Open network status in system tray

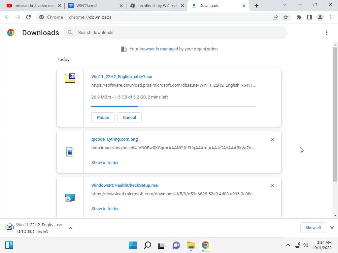click(x=297, y=245)
